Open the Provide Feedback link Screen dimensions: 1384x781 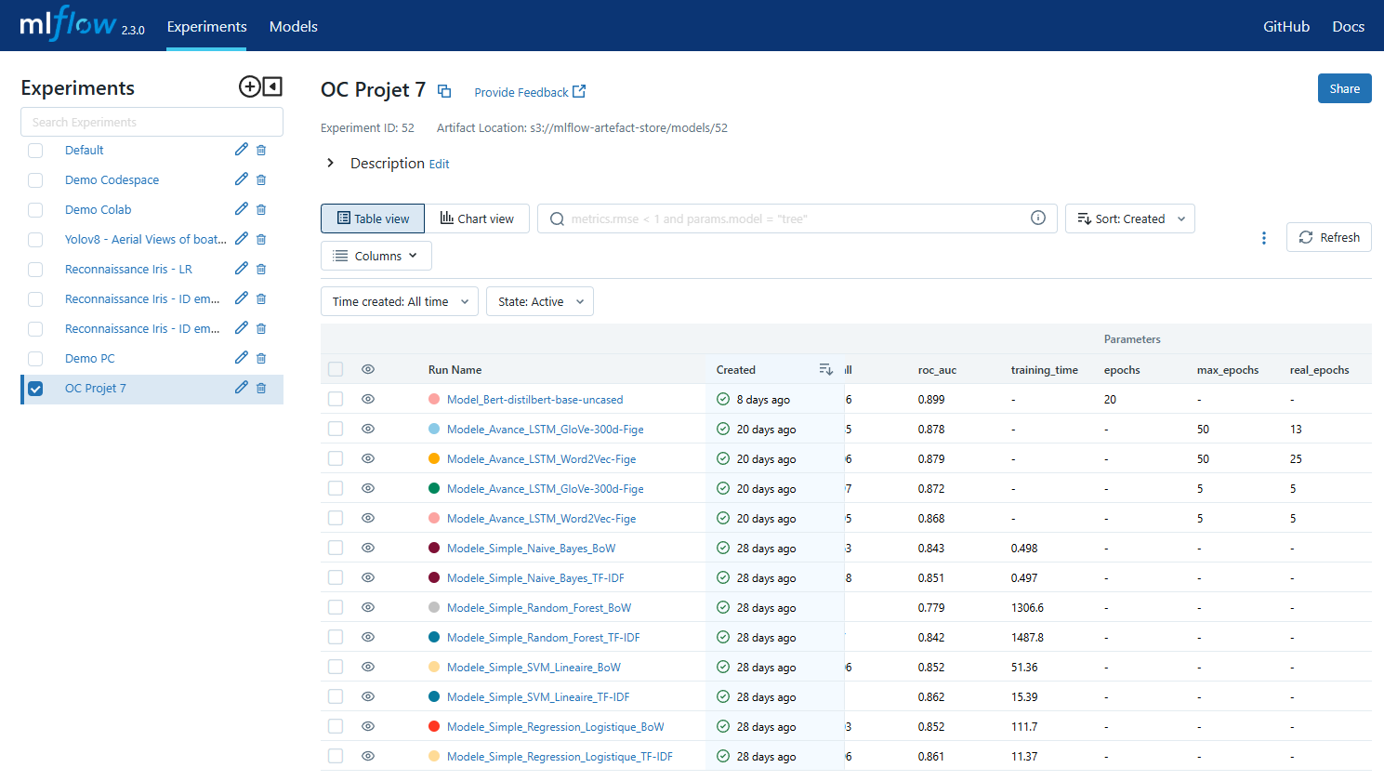pyautogui.click(x=530, y=92)
